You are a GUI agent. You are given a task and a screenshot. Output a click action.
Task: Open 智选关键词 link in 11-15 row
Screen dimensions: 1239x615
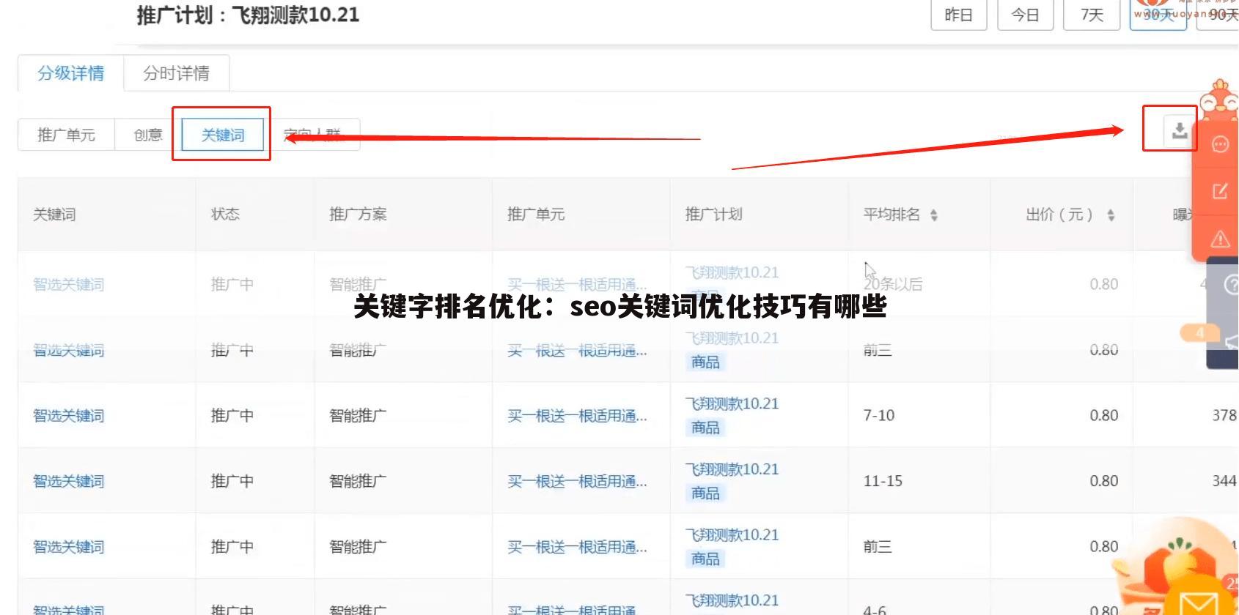pos(69,482)
